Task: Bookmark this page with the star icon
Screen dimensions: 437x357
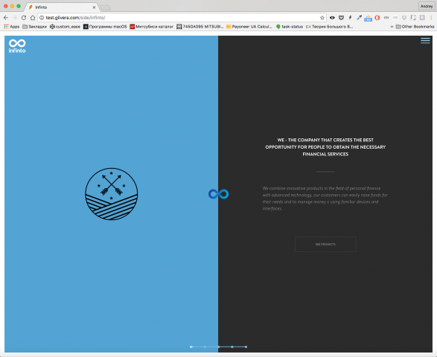Action: (x=322, y=18)
